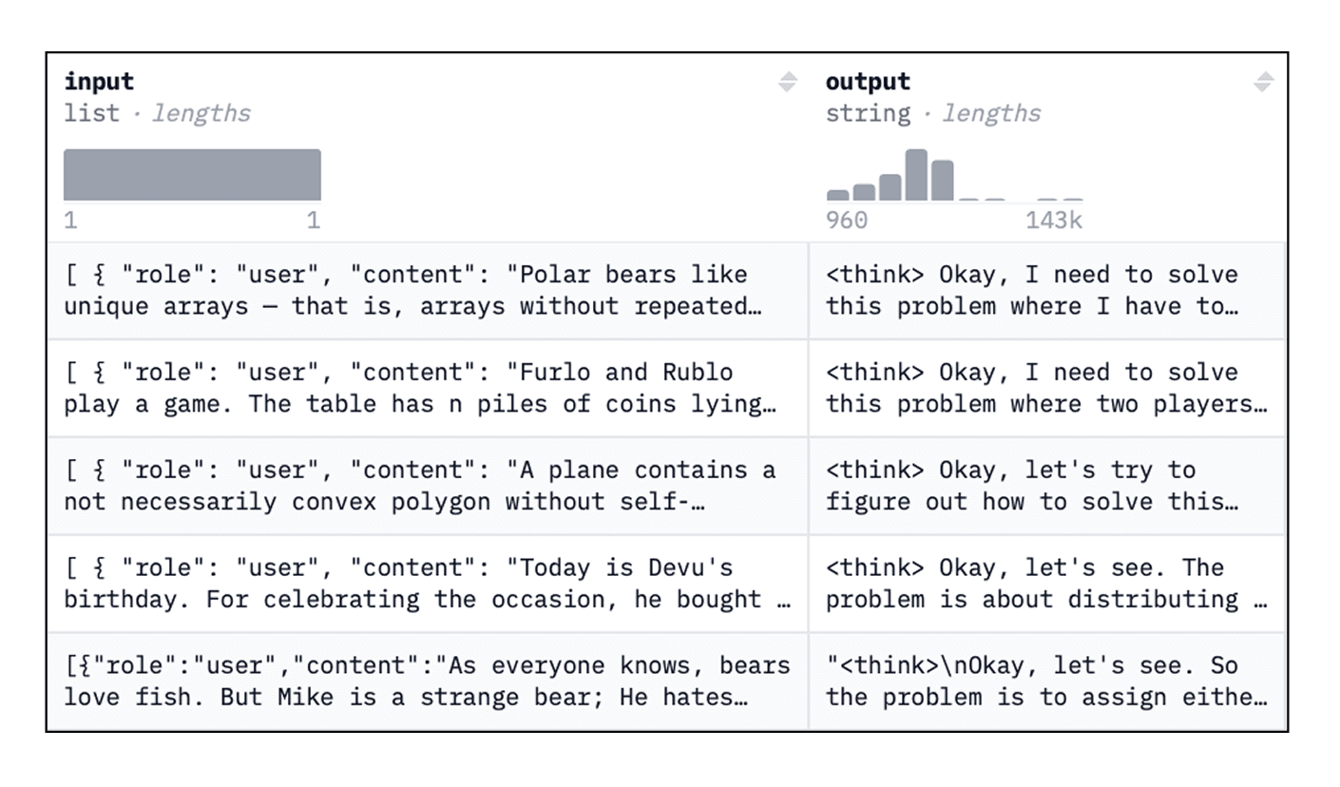Click the 143k histogram range label
Image resolution: width=1340 pixels, height=787 pixels.
tap(1054, 221)
